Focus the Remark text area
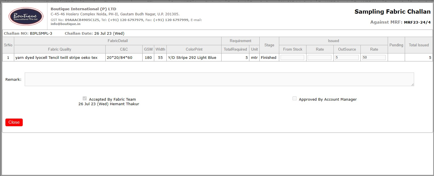 [219, 79]
